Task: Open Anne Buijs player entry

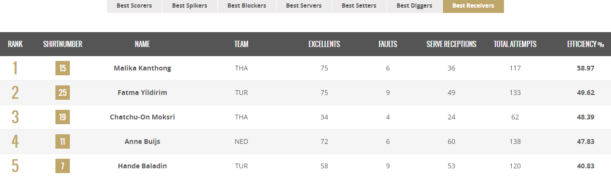Action: coord(142,141)
